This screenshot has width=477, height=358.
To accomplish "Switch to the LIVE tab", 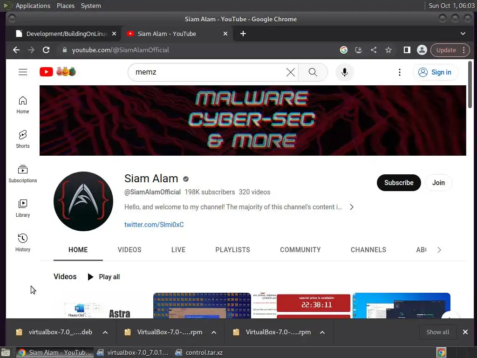I will click(x=178, y=250).
